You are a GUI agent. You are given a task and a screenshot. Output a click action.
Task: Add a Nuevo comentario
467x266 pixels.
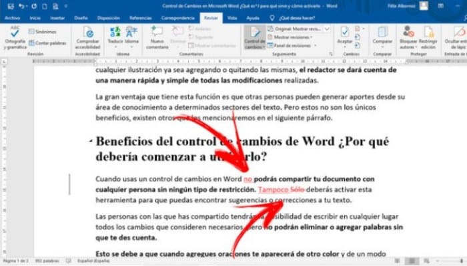coord(157,38)
